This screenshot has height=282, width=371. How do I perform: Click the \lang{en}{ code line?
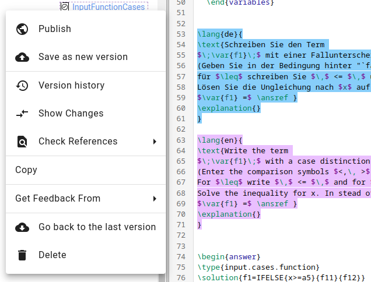pos(220,140)
